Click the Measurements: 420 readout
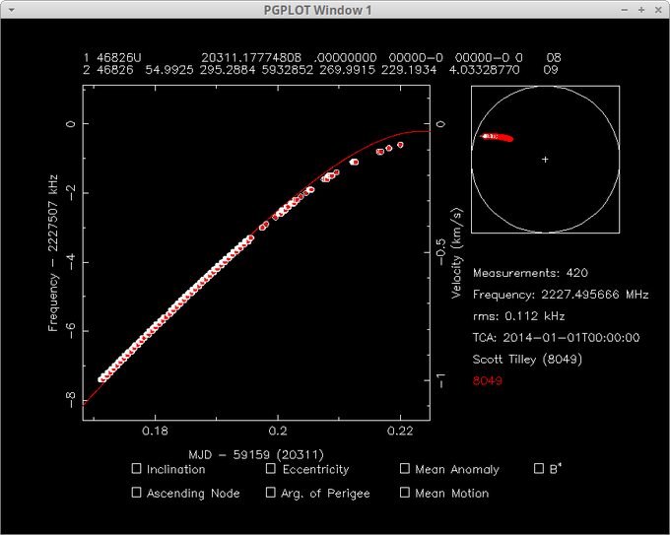670x535 pixels. point(530,272)
